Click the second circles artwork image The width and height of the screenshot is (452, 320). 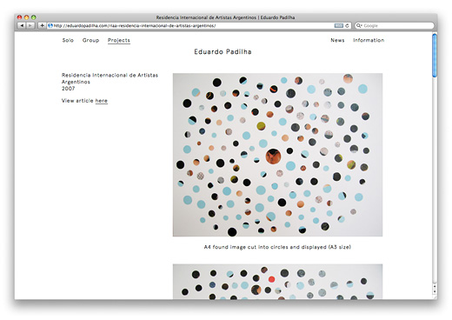(277, 282)
